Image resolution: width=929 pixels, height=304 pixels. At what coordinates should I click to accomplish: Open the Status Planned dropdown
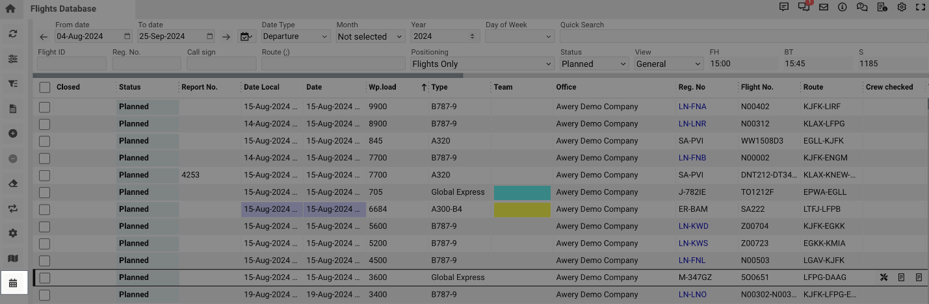tap(594, 64)
